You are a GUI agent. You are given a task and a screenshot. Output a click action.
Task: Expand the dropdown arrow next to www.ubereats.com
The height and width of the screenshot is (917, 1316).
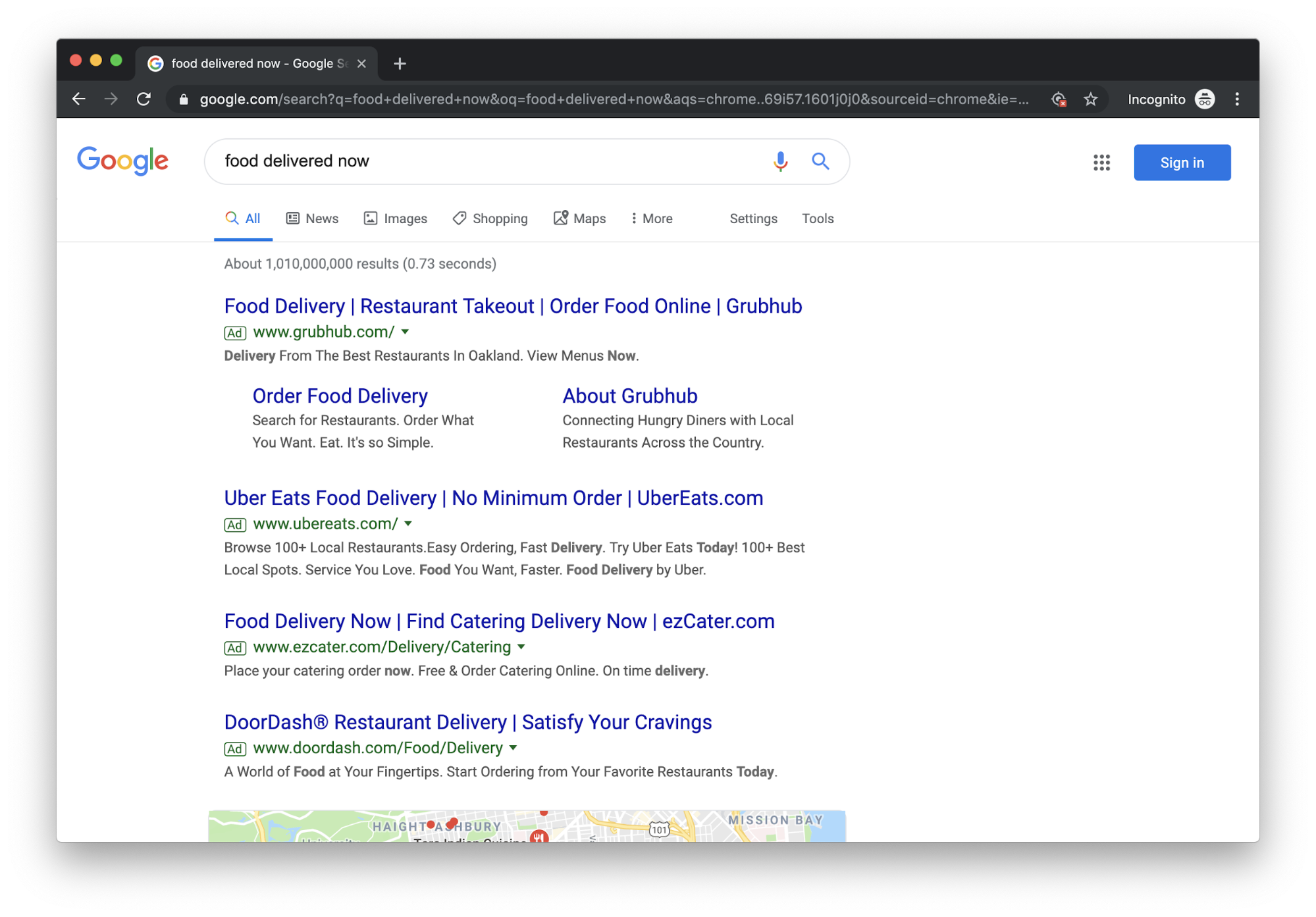408,524
